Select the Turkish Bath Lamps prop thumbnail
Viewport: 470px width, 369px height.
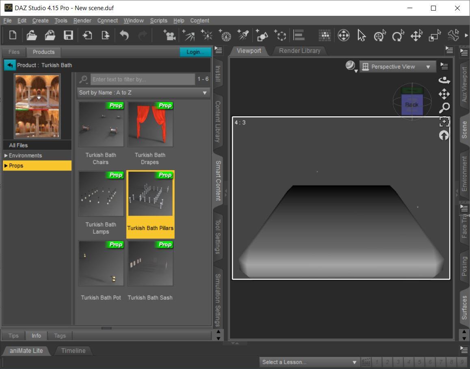pyautogui.click(x=101, y=194)
